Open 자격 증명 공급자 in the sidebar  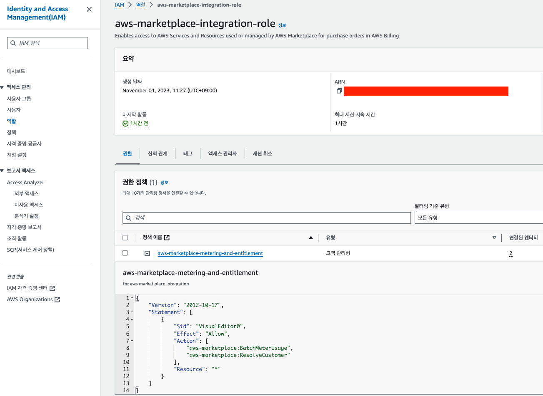pyautogui.click(x=24, y=144)
